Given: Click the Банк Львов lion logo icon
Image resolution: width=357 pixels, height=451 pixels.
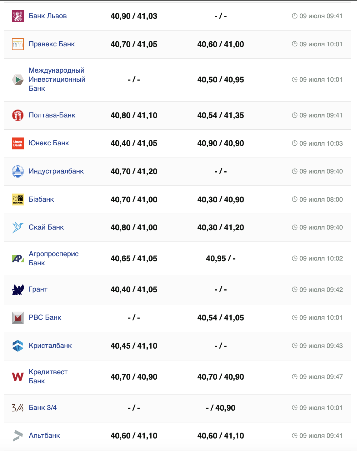Looking at the screenshot, I should [18, 16].
